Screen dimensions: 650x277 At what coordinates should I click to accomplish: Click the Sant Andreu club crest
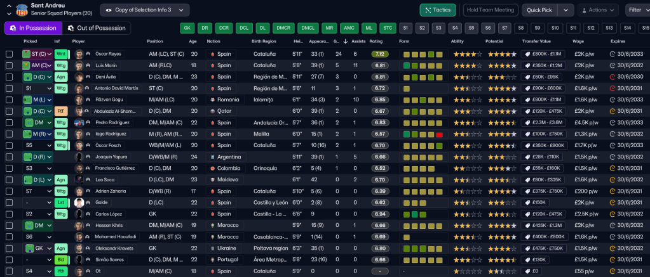pos(22,10)
